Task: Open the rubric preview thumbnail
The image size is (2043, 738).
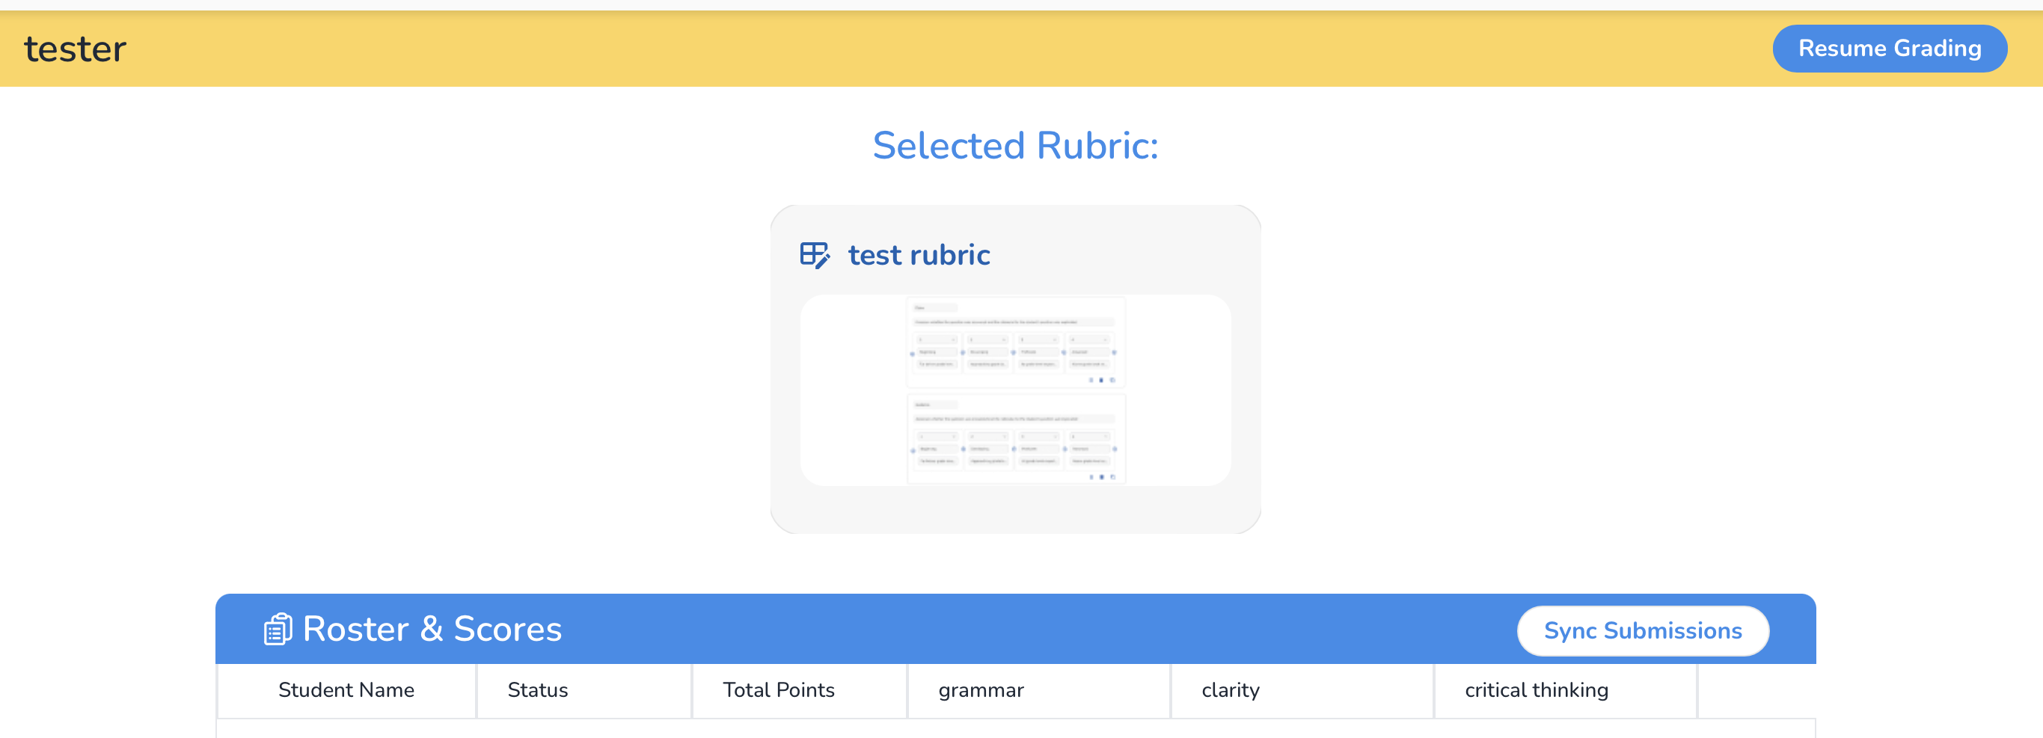Action: pos(1015,390)
